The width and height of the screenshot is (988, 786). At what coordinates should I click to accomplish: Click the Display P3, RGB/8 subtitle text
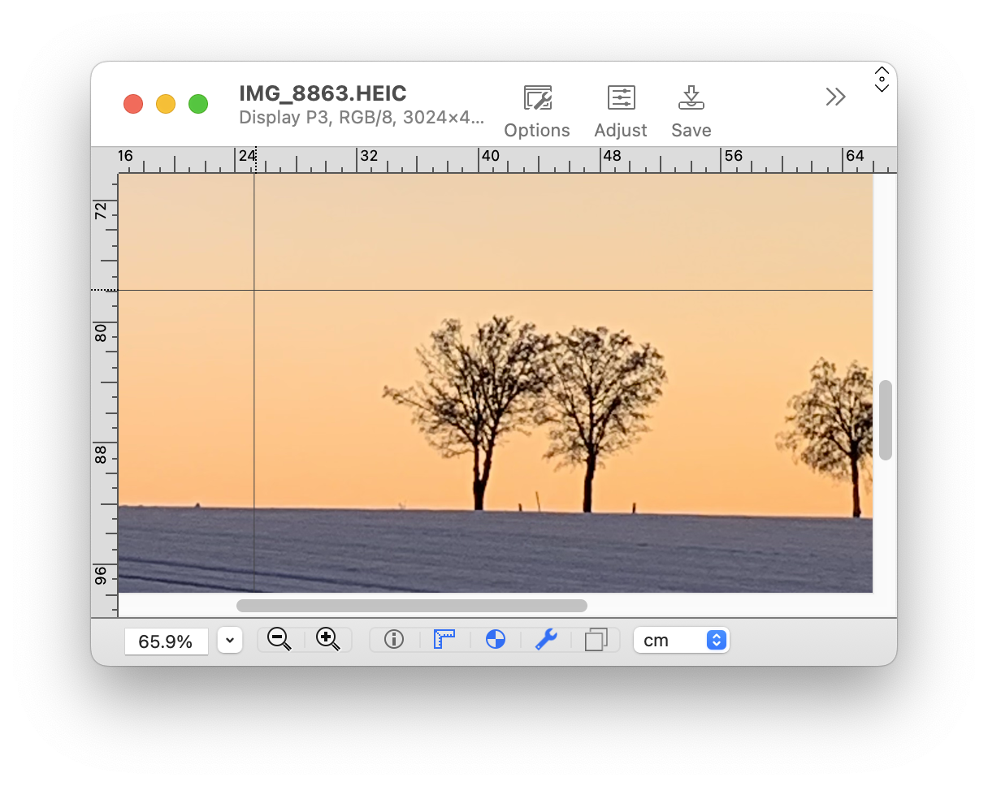tap(362, 118)
